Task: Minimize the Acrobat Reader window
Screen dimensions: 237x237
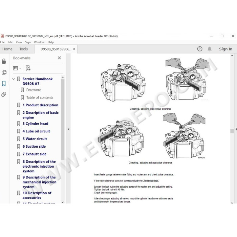Action: click(x=211, y=36)
